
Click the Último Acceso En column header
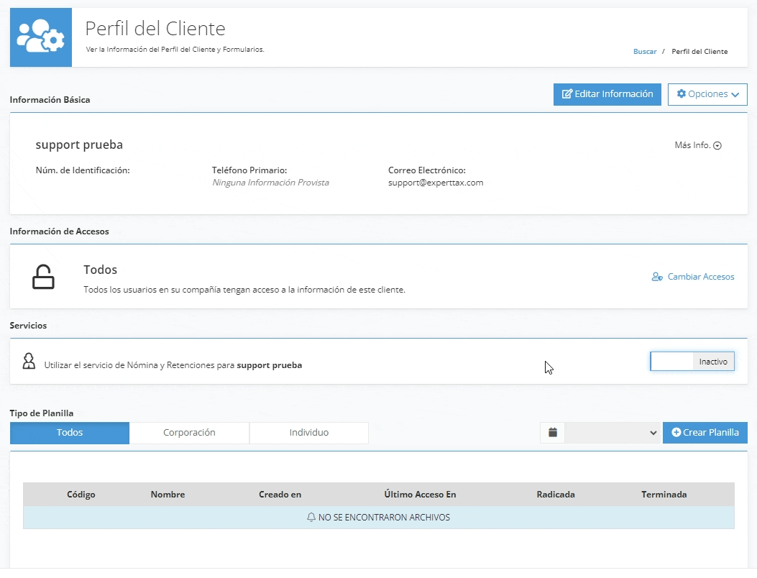coord(420,495)
